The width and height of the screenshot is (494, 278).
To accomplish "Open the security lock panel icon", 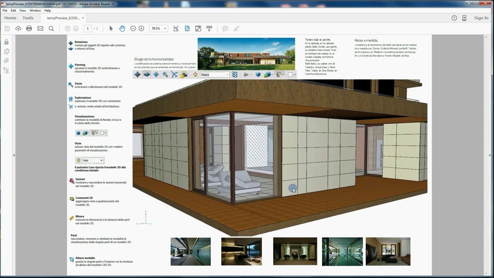I will [6, 42].
